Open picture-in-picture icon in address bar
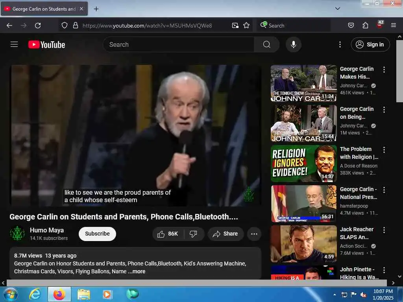The height and width of the screenshot is (302, 403). [235, 26]
